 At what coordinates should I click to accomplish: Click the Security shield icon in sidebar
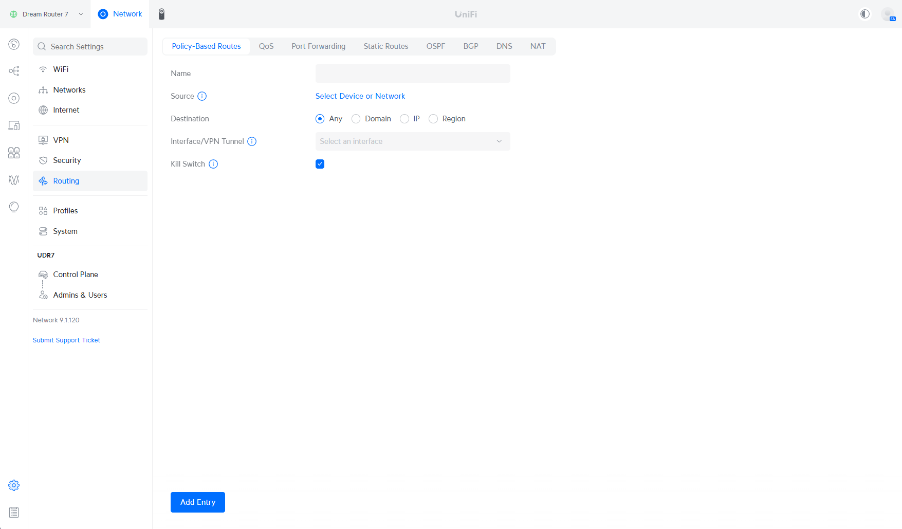[x=43, y=160]
